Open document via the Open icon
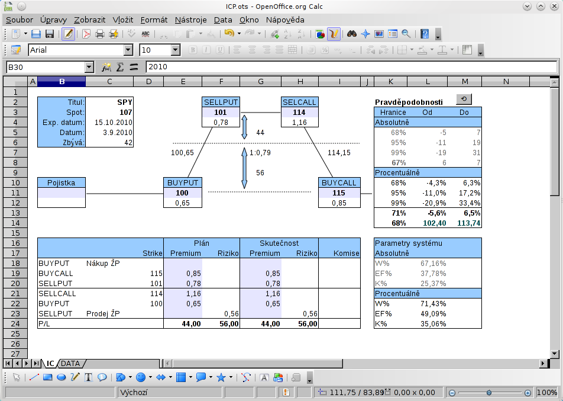 (36, 34)
